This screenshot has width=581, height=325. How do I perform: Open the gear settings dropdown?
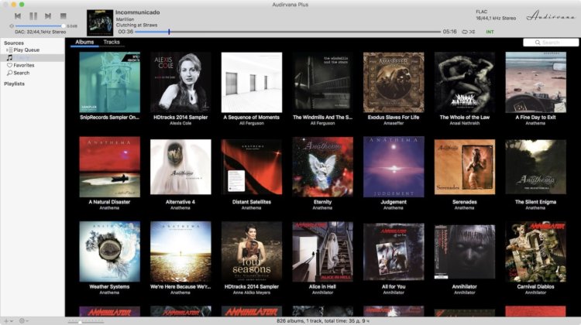23,321
